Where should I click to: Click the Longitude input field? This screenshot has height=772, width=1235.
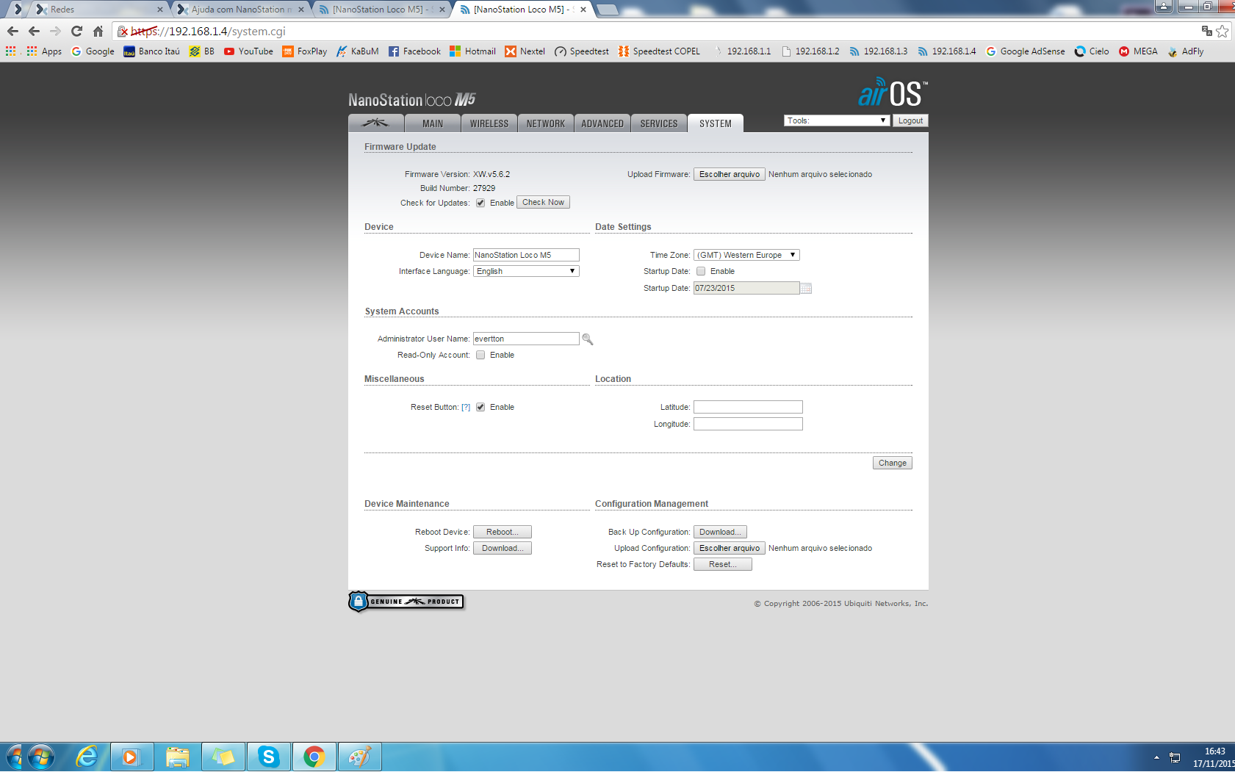tap(748, 424)
